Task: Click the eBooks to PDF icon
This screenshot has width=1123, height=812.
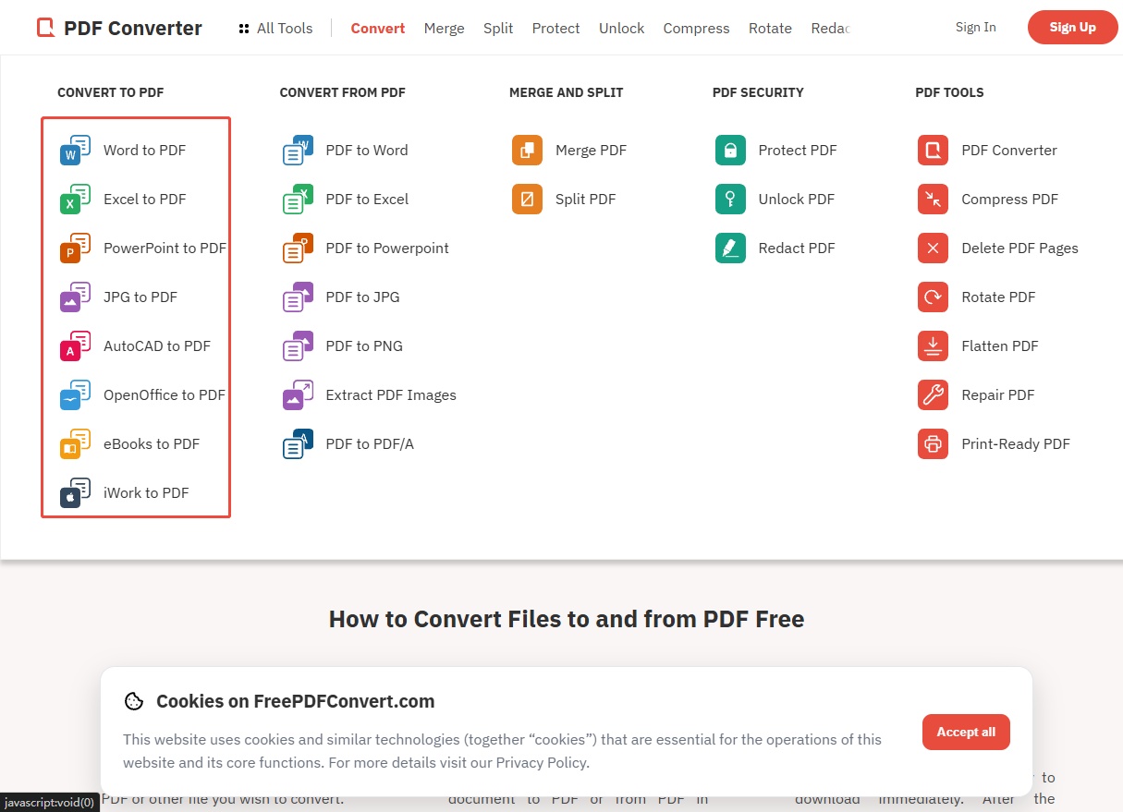Action: [76, 443]
